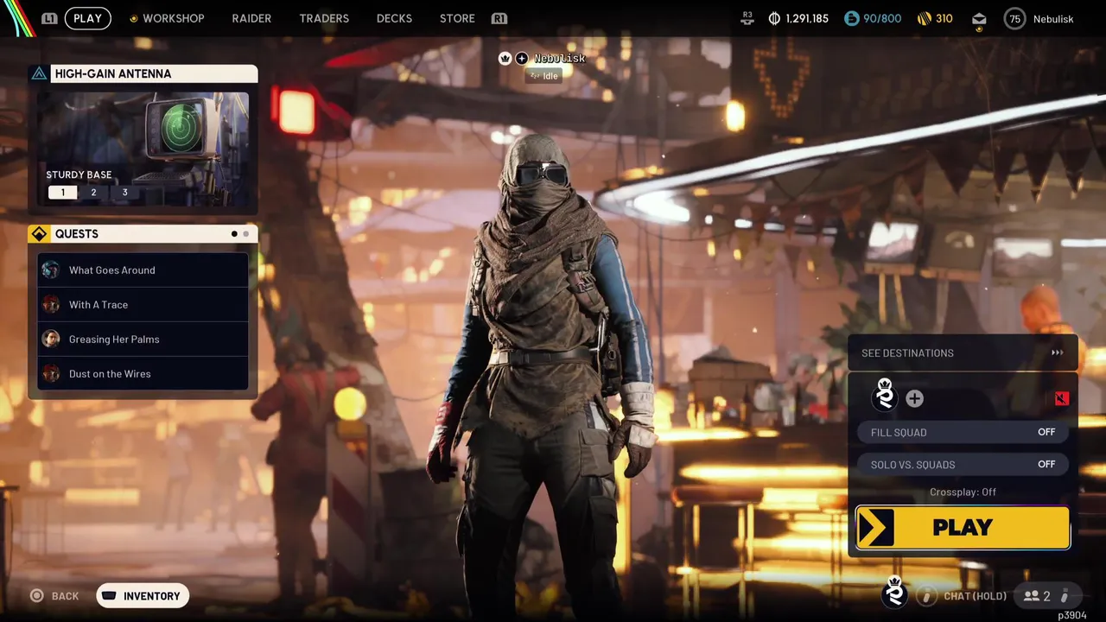Open the With A Trace quest
1106x622 pixels.
coord(143,304)
